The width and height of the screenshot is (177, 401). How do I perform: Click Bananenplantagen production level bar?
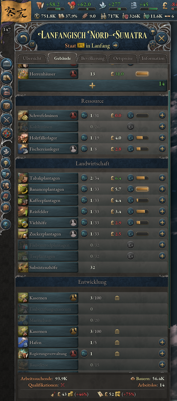142,189
